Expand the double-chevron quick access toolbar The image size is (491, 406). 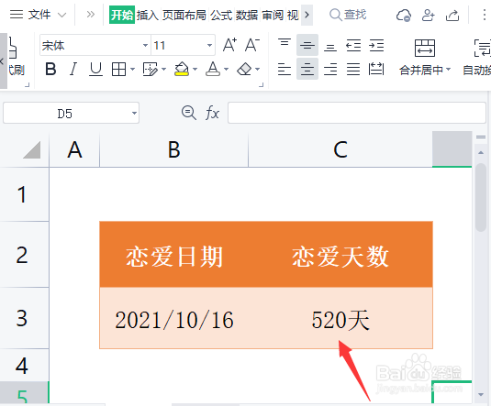pos(91,15)
